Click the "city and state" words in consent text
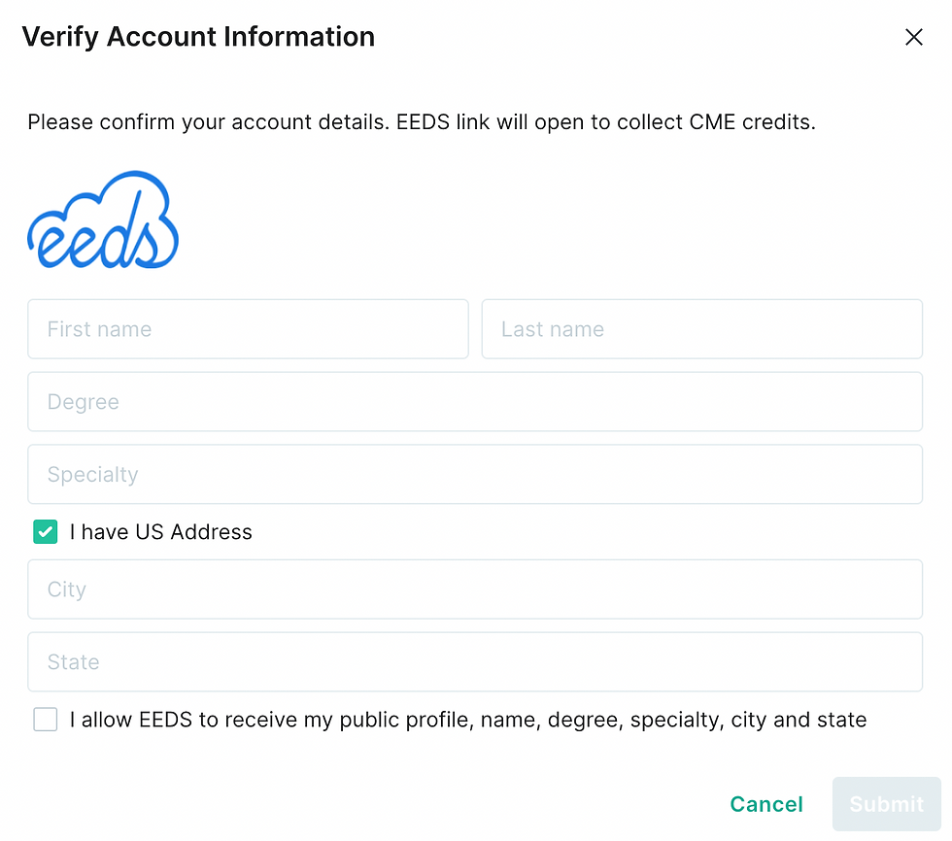 [x=799, y=720]
